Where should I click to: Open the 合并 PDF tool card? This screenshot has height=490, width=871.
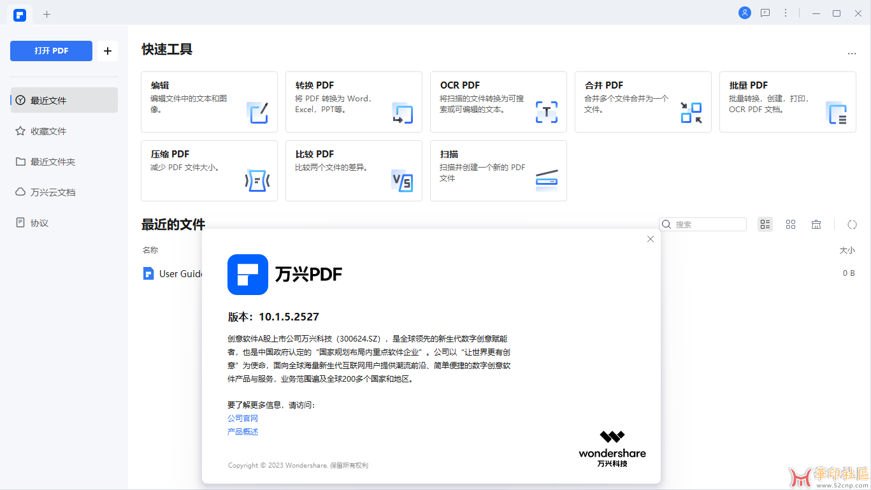[643, 102]
